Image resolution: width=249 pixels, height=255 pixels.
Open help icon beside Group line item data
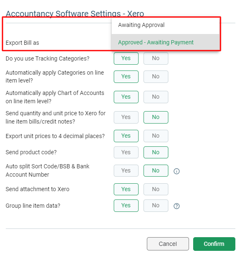(177, 206)
